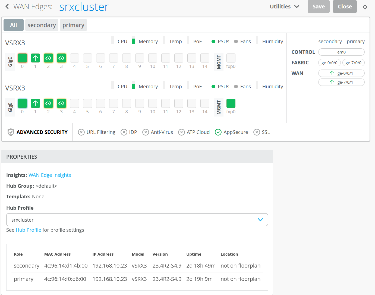375x295 pixels.
Task: Select port 0 on first VSRX3 row
Action: (x=22, y=58)
